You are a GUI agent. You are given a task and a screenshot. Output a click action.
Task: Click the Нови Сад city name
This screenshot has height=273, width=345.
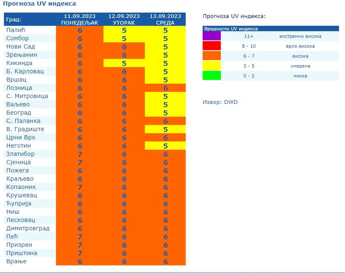[20, 46]
